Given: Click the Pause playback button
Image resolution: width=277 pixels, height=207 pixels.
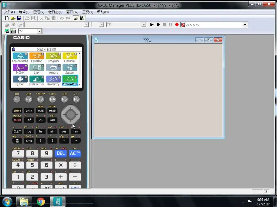Looking at the screenshot, I should (x=171, y=25).
